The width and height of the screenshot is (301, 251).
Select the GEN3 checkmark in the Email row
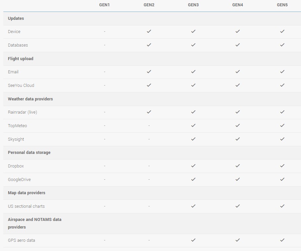click(x=193, y=71)
